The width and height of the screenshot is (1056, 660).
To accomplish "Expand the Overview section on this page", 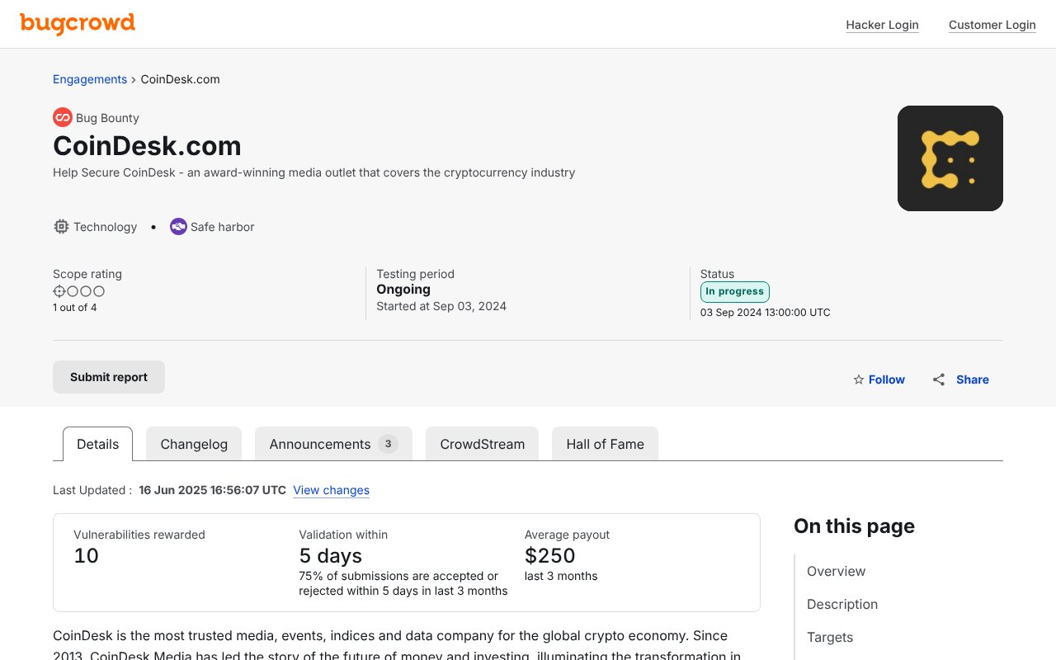I will click(836, 571).
